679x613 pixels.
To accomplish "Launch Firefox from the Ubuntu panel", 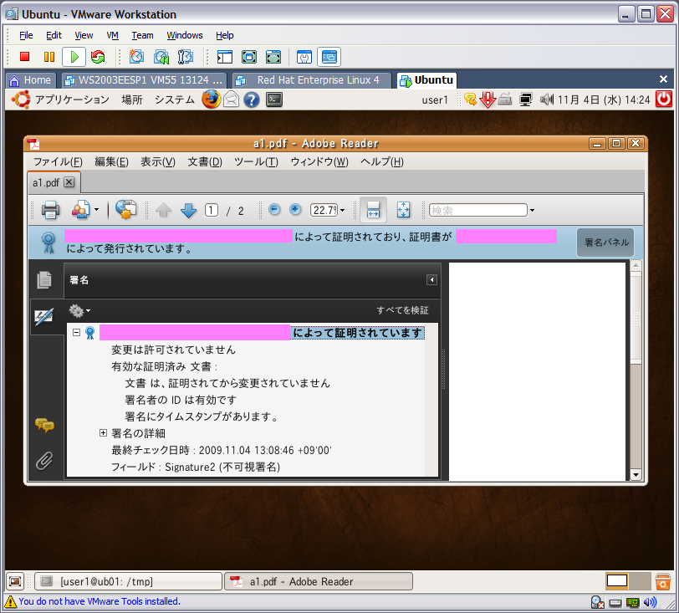I will click(212, 100).
